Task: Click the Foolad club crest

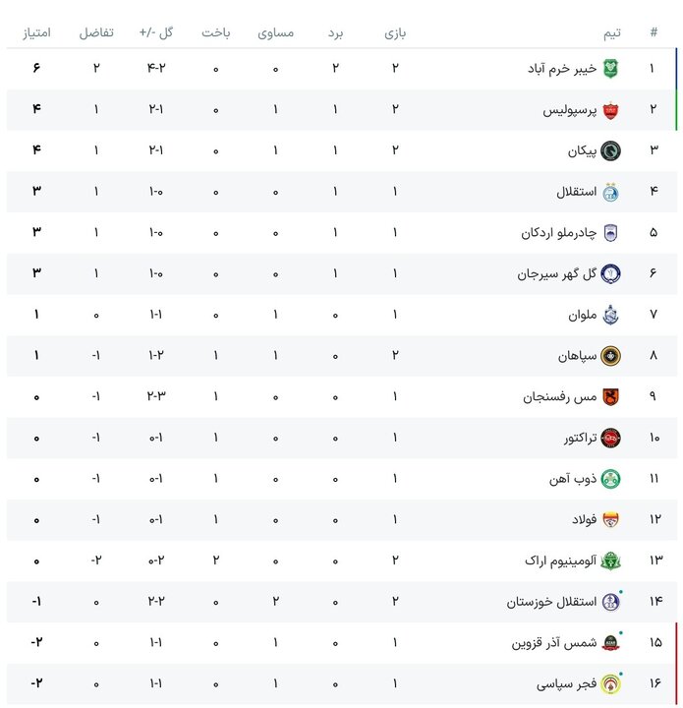Action: pyautogui.click(x=610, y=519)
